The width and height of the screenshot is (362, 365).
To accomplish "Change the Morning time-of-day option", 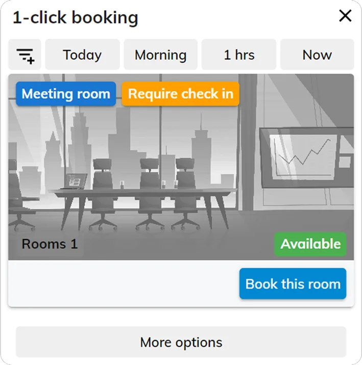I will pos(160,55).
